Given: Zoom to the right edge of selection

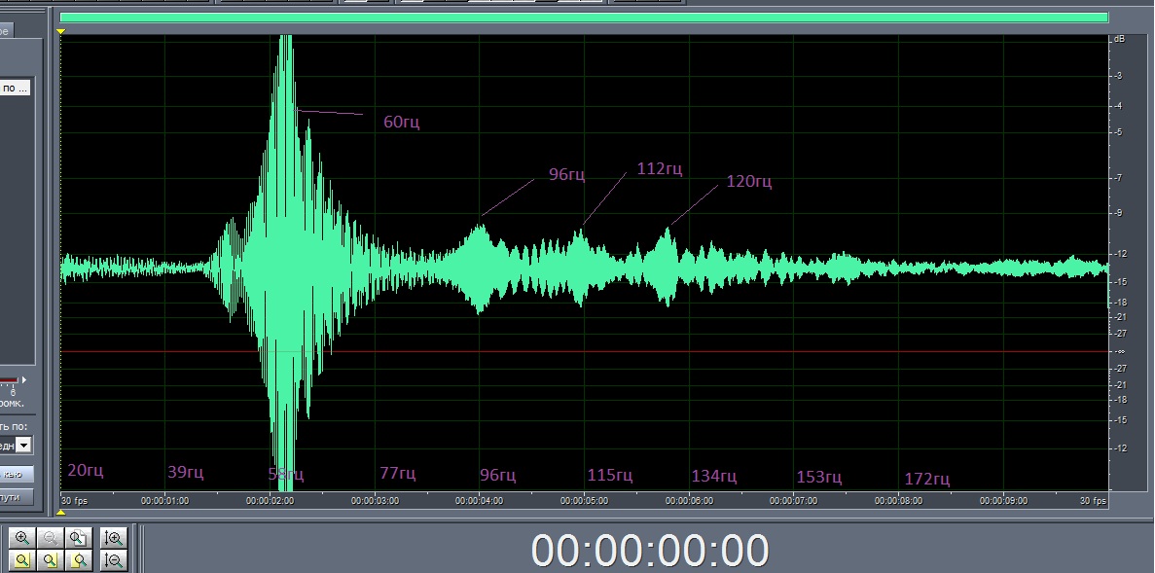Looking at the screenshot, I should click(x=79, y=560).
